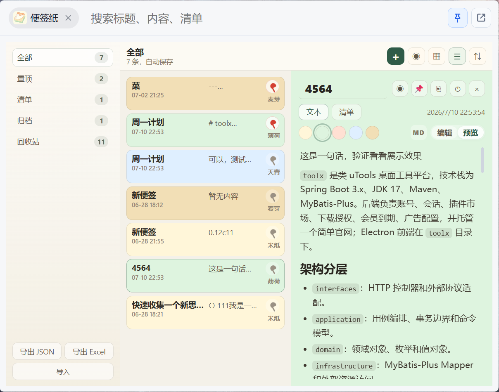499x392 pixels.
Task: Choose the mint green note color
Action: point(322,132)
